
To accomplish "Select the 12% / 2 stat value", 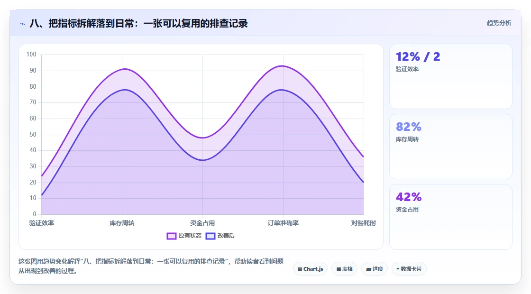I will (x=418, y=56).
